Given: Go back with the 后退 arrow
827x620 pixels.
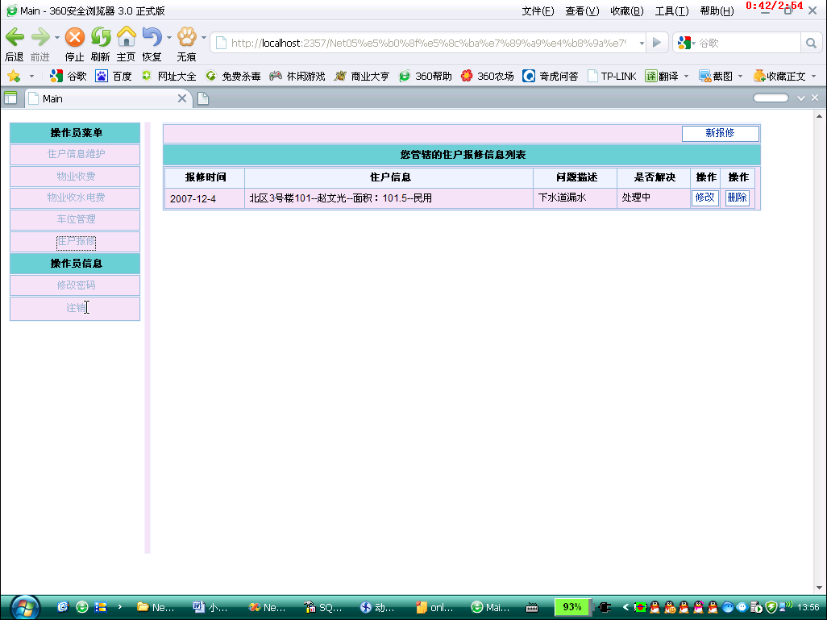Looking at the screenshot, I should (x=15, y=37).
